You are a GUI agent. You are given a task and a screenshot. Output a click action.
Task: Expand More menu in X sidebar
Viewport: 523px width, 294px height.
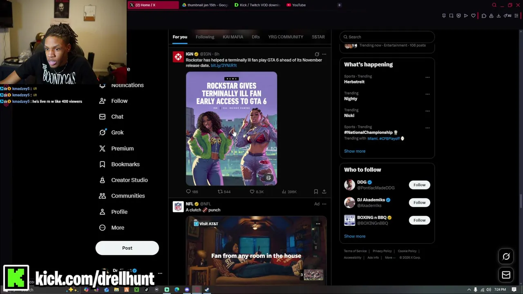112,228
